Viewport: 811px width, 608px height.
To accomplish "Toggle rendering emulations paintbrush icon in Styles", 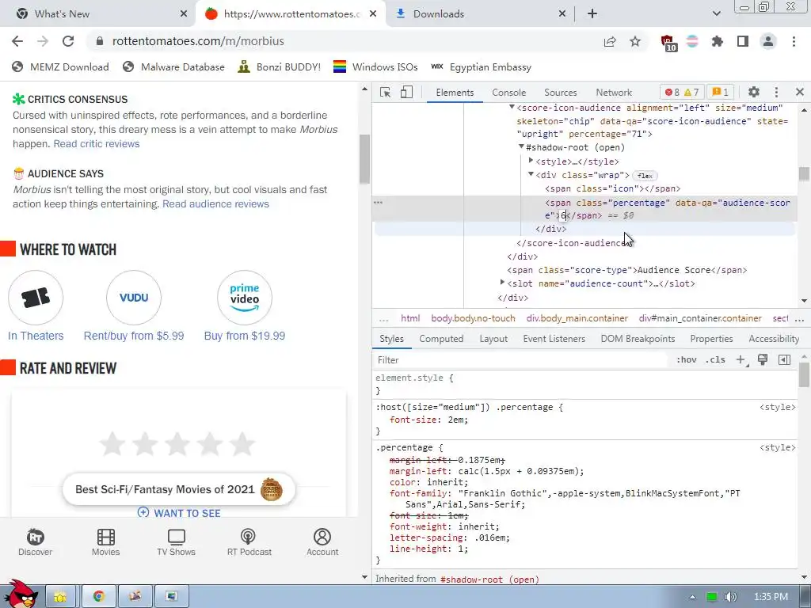I will tap(763, 360).
